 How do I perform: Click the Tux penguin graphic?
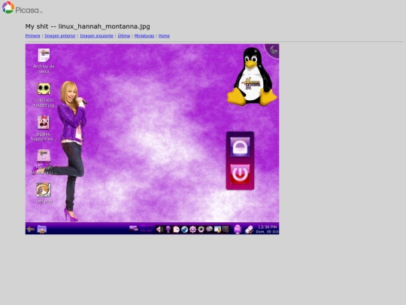click(252, 77)
